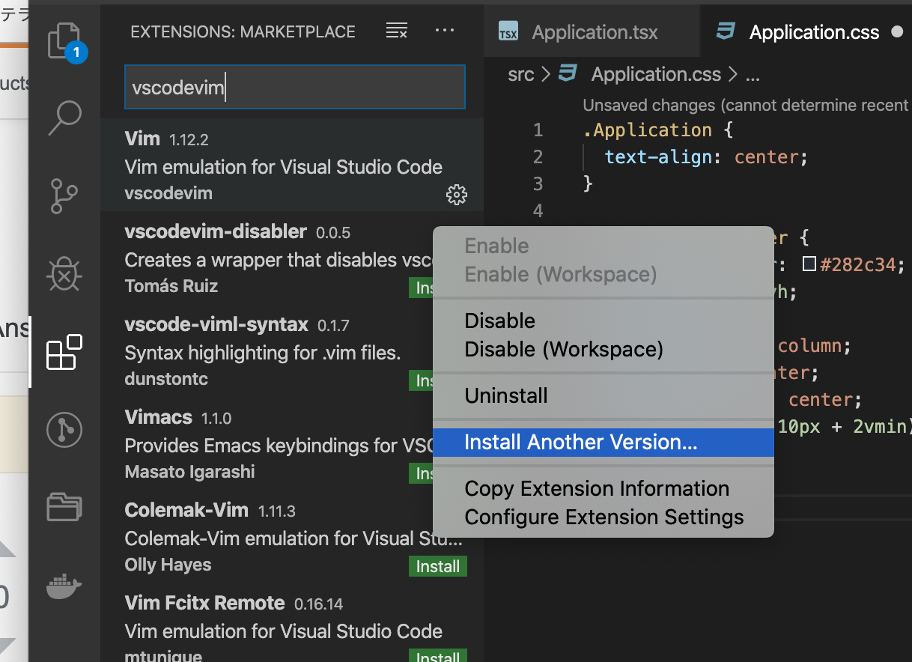Screen dimensions: 912x662
Task: Open the Search view in activity bar
Action: pyautogui.click(x=64, y=118)
